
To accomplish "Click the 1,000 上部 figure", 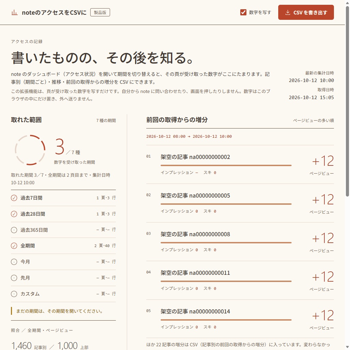I will tap(73, 346).
